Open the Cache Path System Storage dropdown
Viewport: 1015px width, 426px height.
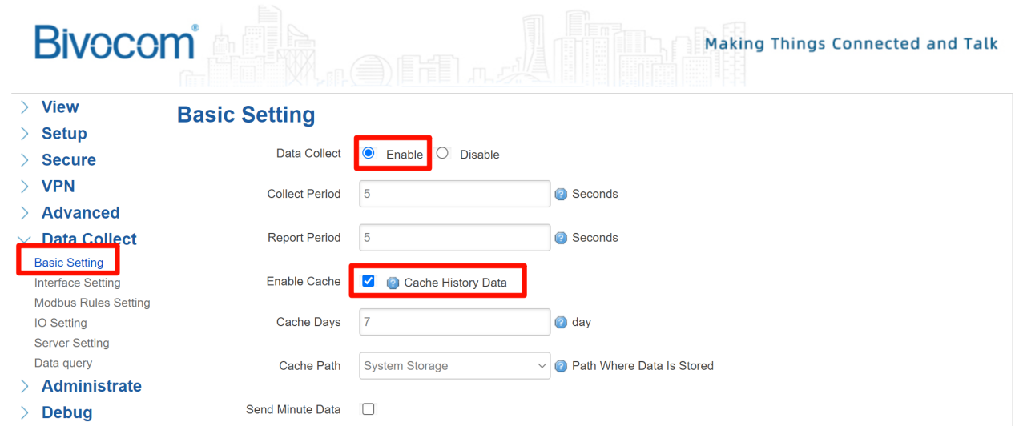tap(455, 366)
